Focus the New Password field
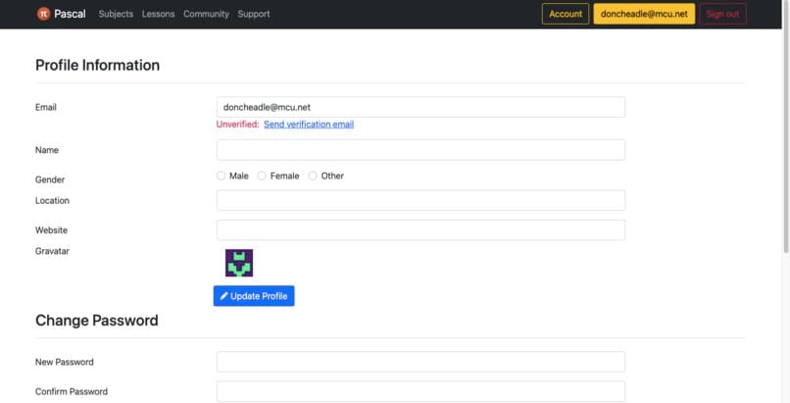 tap(420, 362)
